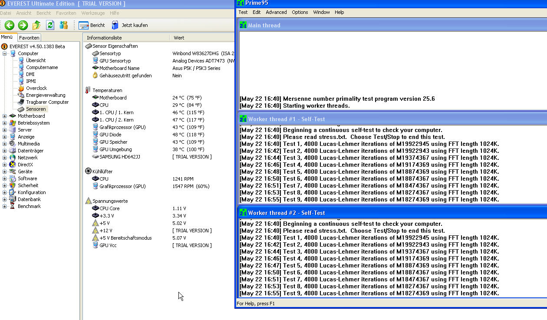Expand the Datenträger tree node
The image size is (547, 320).
tap(5, 151)
